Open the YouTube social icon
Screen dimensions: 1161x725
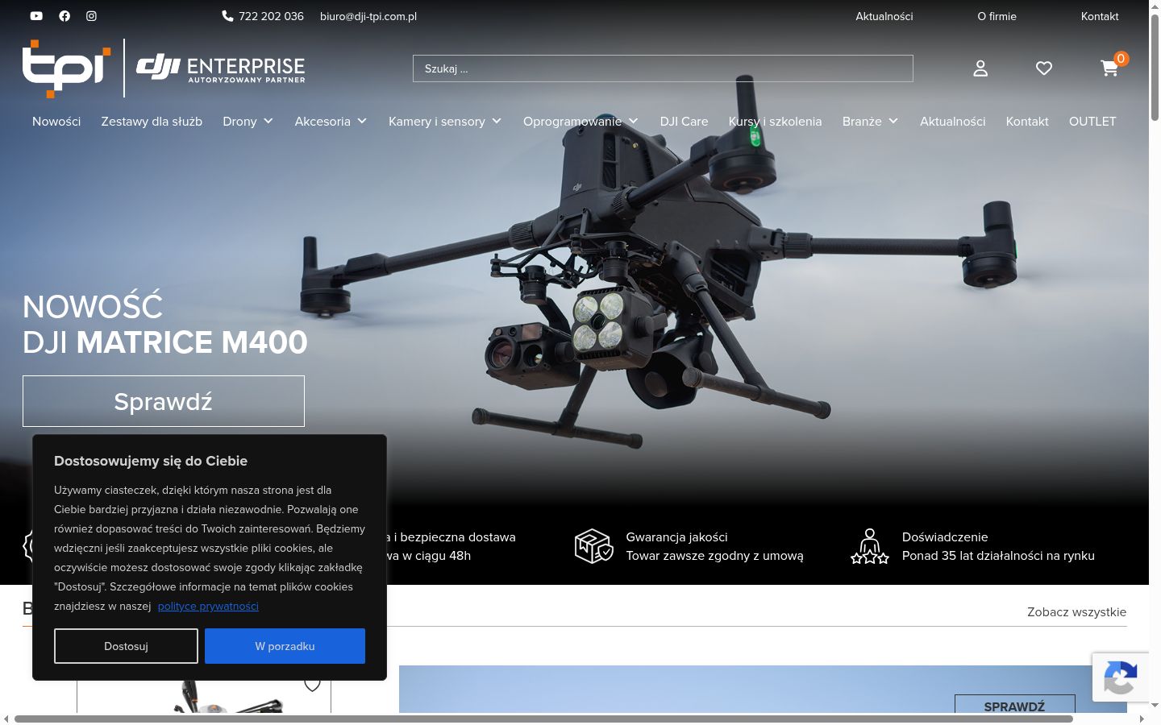(36, 16)
